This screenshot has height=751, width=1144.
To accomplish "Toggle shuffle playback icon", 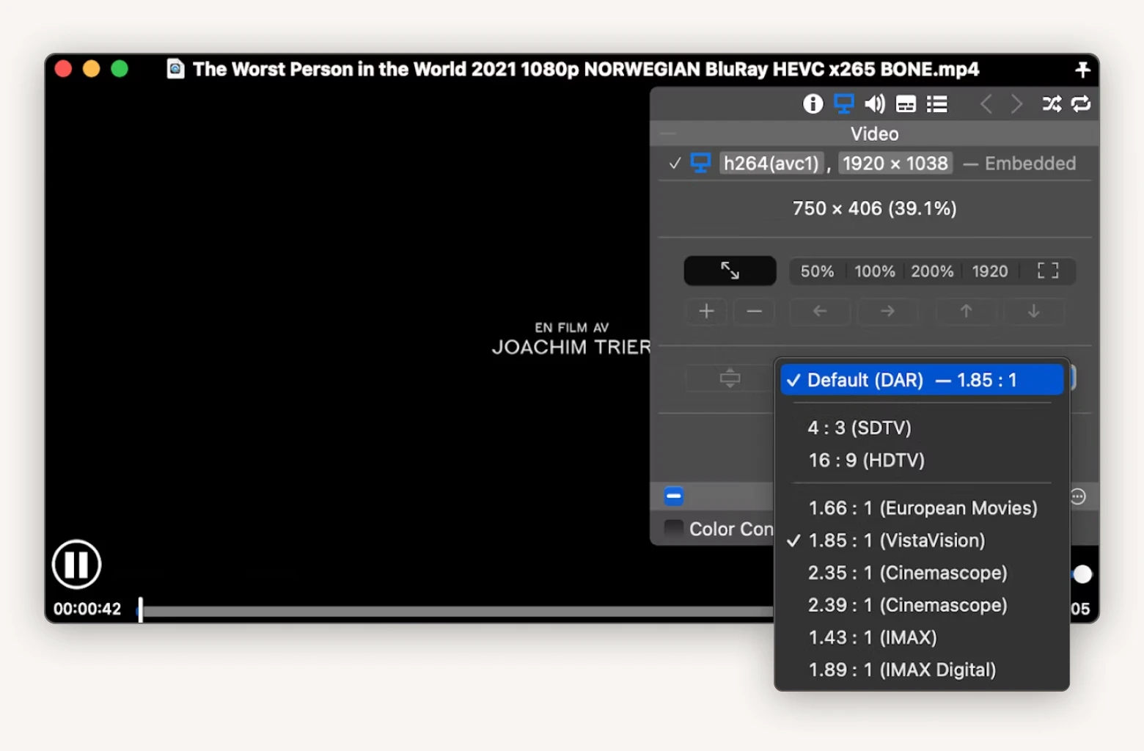I will tap(1052, 104).
